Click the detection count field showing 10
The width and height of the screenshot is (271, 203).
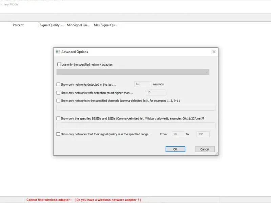(x=156, y=92)
